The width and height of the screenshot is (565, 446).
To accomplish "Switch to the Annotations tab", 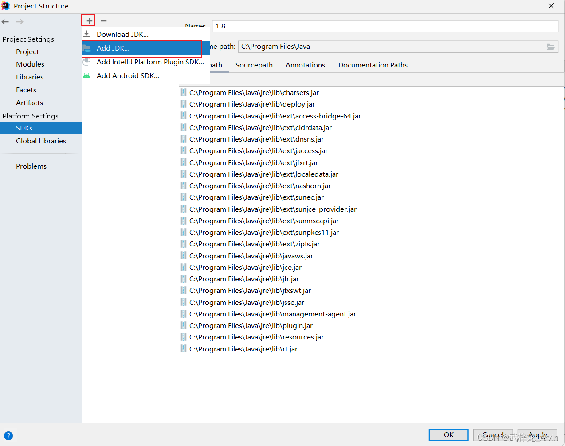I will tap(305, 65).
